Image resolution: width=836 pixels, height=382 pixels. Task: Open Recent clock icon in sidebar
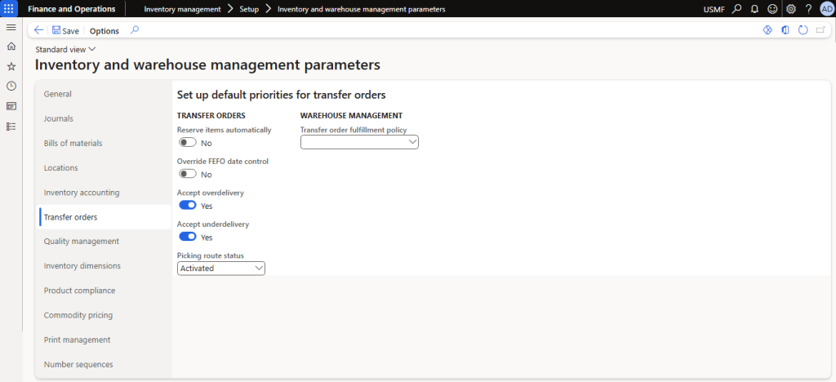pos(11,86)
